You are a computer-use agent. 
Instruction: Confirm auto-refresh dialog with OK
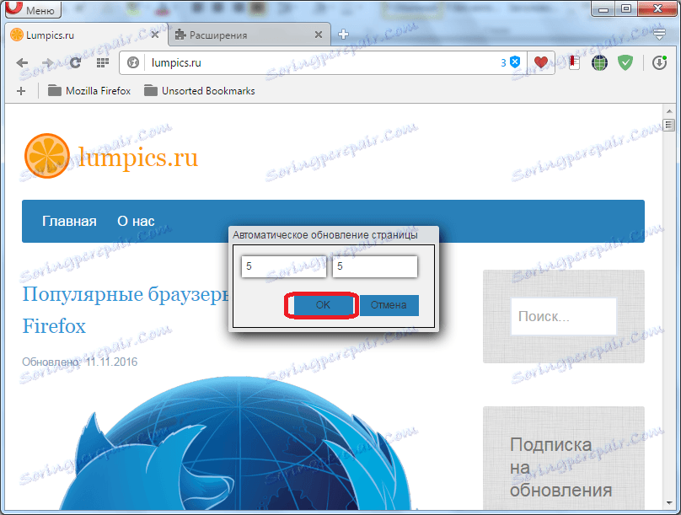click(323, 305)
